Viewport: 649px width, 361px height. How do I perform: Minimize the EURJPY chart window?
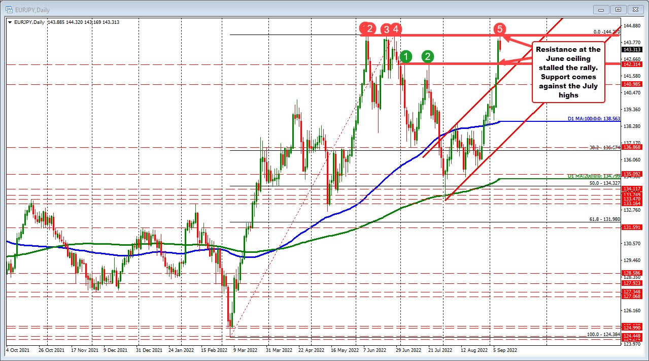coord(601,9)
